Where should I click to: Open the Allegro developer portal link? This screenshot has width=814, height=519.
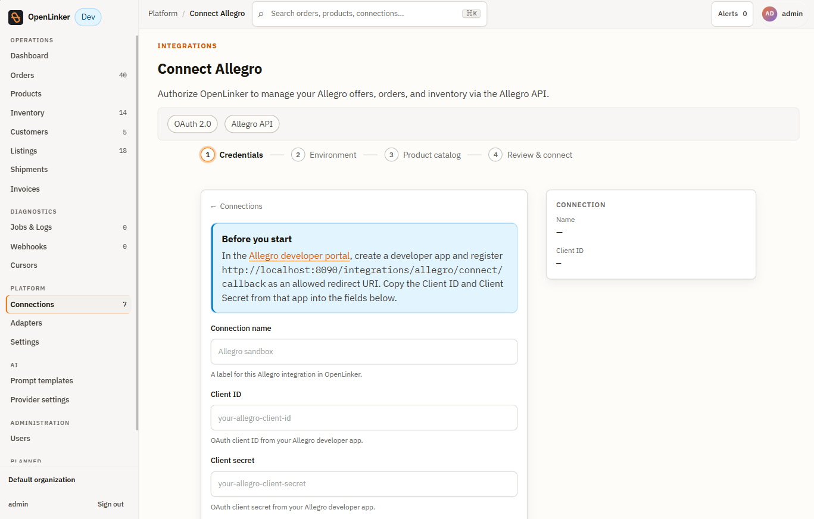tap(299, 255)
